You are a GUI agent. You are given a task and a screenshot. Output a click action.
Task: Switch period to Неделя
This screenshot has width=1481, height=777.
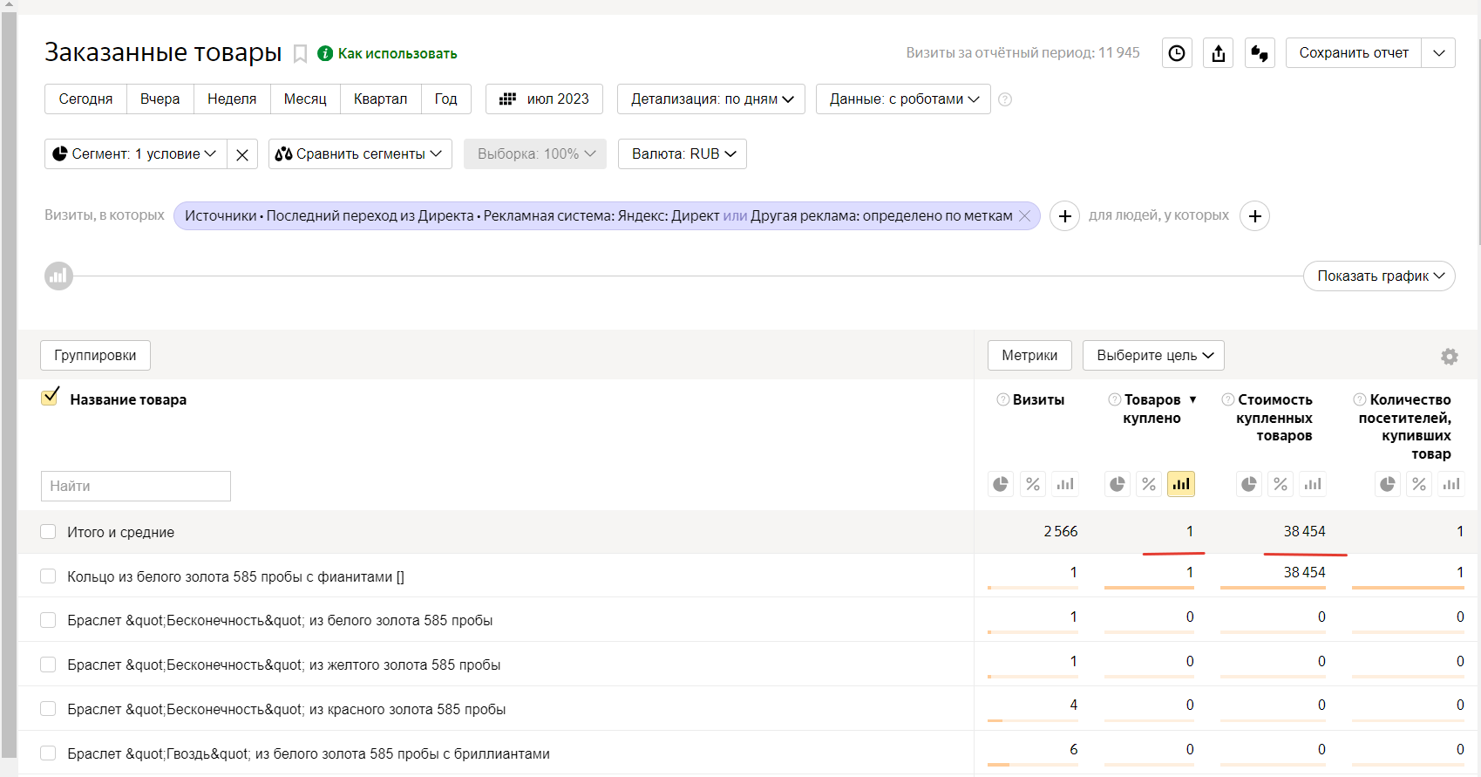point(232,99)
